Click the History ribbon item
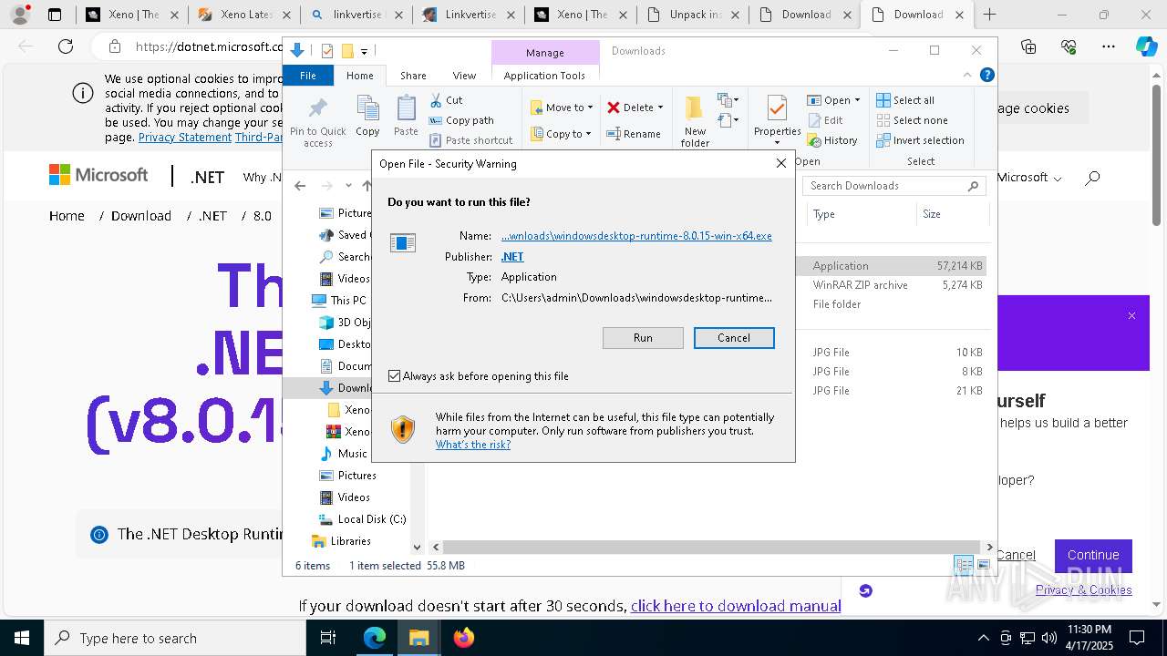1167x656 pixels. coord(832,140)
